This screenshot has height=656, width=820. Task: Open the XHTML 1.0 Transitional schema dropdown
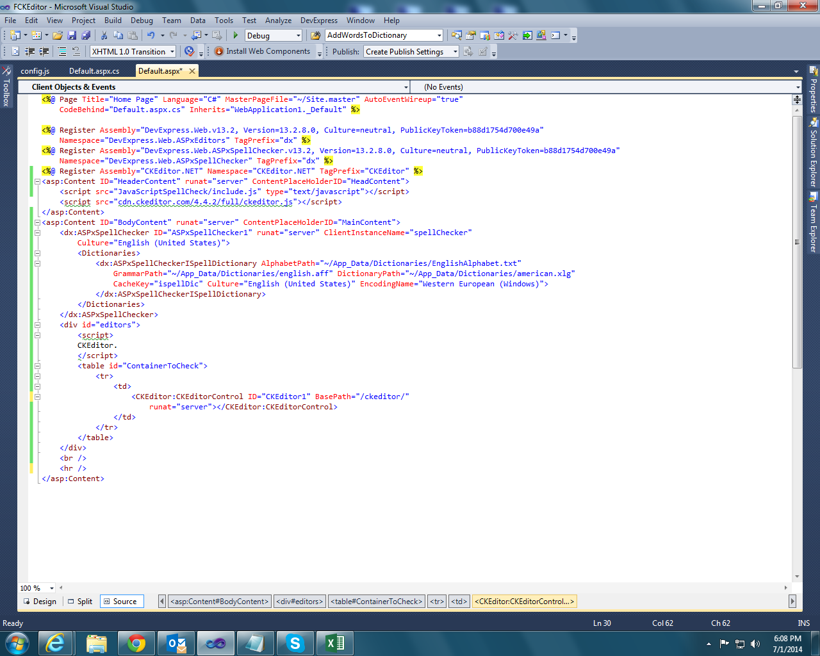click(x=172, y=52)
